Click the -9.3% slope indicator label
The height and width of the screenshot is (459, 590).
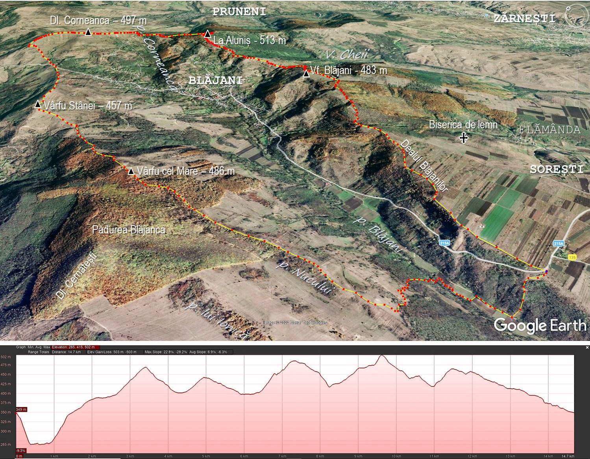21,451
